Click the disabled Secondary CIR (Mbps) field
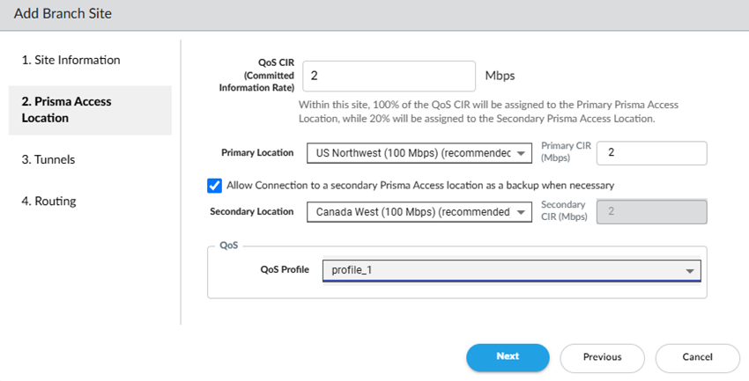 coord(651,212)
